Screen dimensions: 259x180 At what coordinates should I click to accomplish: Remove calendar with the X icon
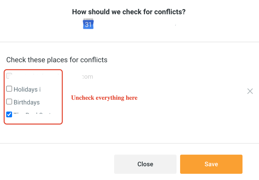point(250,91)
